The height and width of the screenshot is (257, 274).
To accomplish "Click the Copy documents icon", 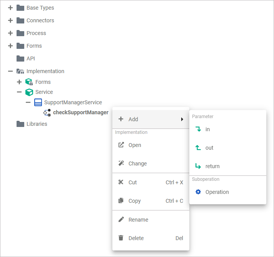I will pyautogui.click(x=121, y=200).
